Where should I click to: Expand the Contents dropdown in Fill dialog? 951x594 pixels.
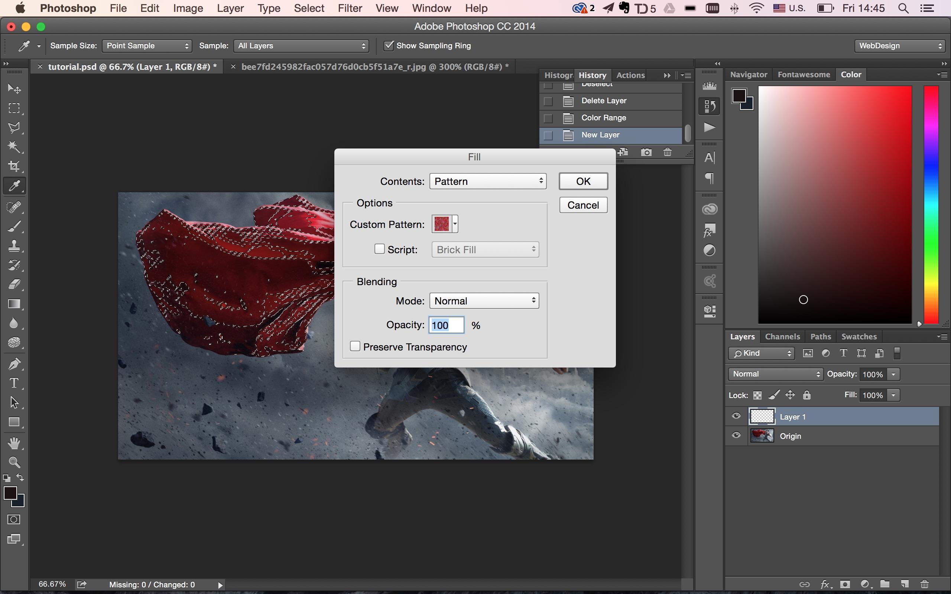point(487,181)
